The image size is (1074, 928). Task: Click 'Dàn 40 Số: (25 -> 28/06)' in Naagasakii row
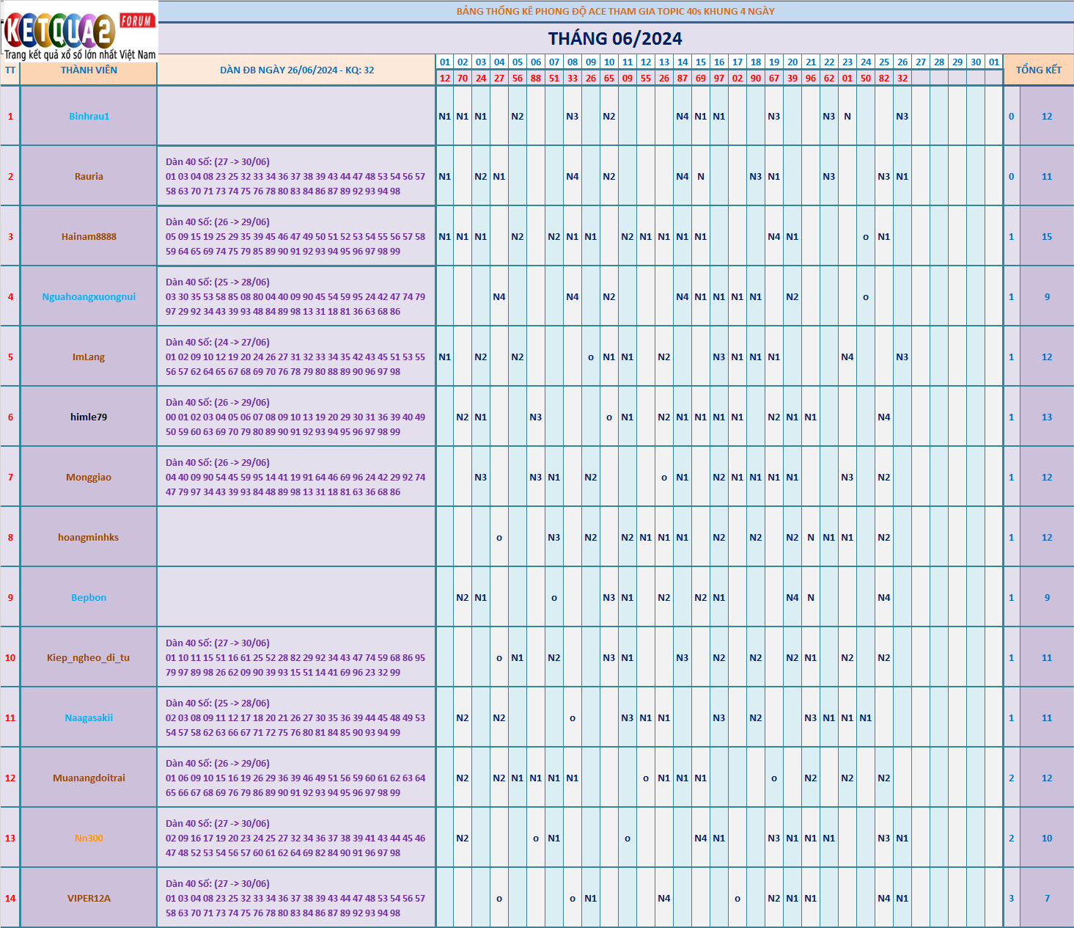[x=218, y=703]
